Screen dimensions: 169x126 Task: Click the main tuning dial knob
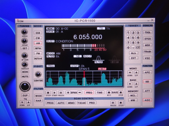click(x=25, y=86)
